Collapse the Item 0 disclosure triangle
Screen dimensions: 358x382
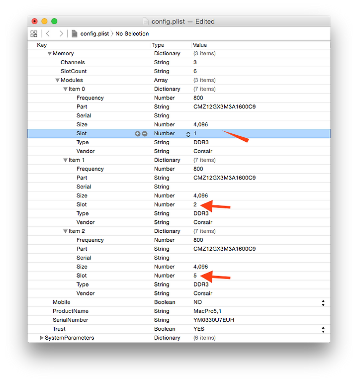coord(65,89)
